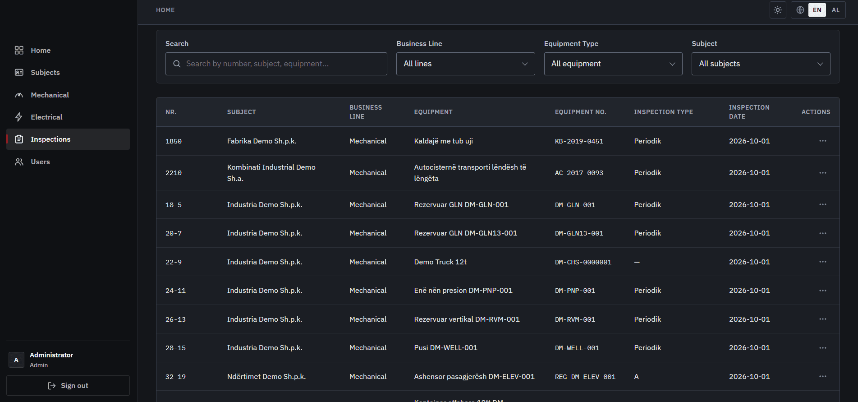Toggle the light/dark theme sun icon
Screen dimensions: 858x402
778,10
